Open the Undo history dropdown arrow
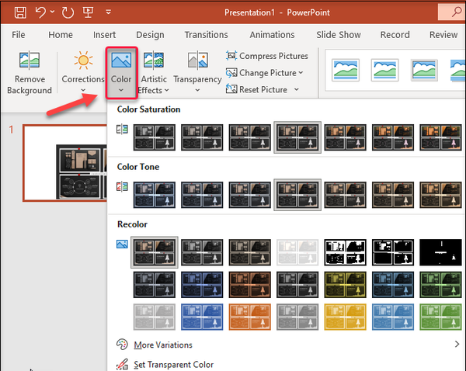Image resolution: width=466 pixels, height=371 pixels. 52,12
